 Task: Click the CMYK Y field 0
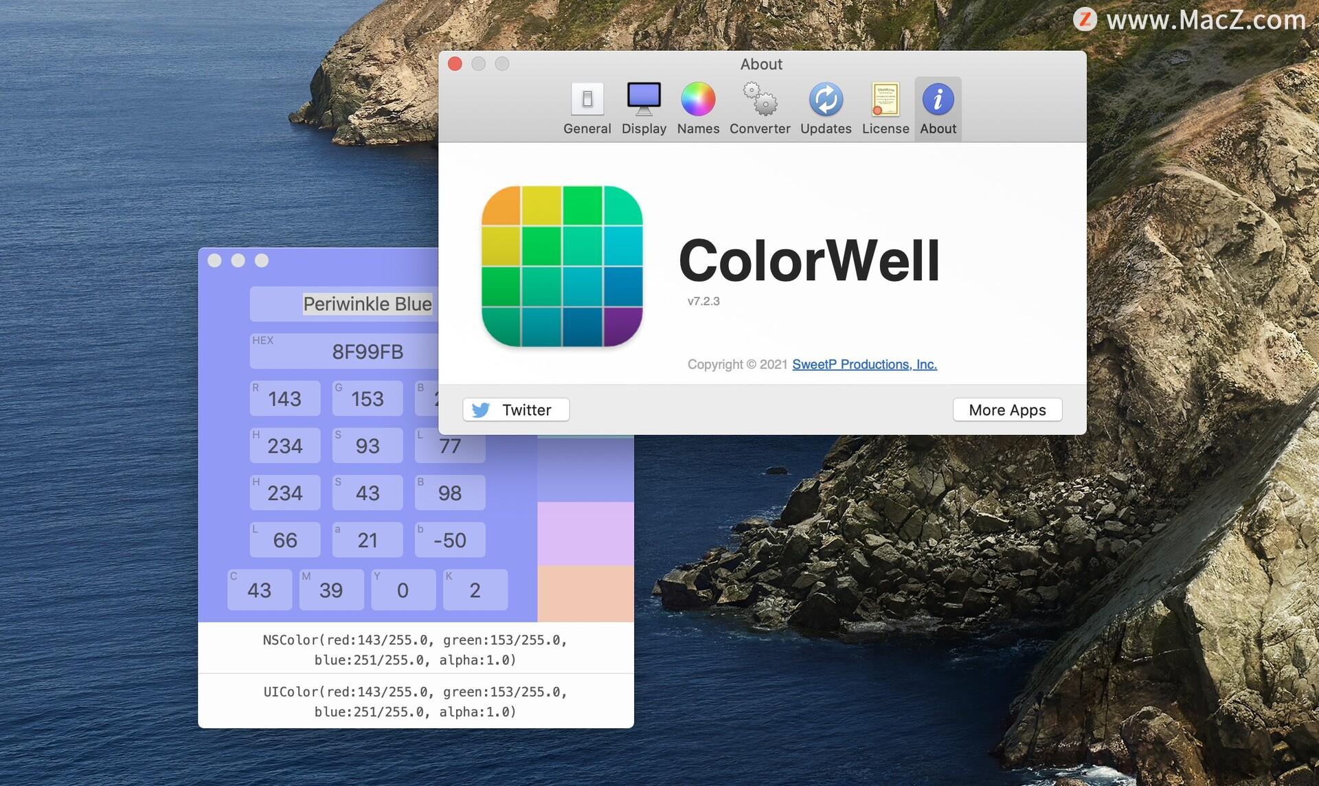403,589
